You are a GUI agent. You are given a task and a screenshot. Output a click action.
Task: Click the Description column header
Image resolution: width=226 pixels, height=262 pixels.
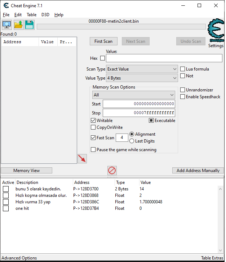coord(44,182)
